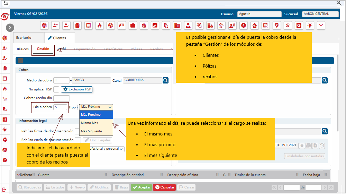Viewport: 346px width, 194px height.
Task: Open the euro coin icon in toolbar
Action: click(244, 25)
